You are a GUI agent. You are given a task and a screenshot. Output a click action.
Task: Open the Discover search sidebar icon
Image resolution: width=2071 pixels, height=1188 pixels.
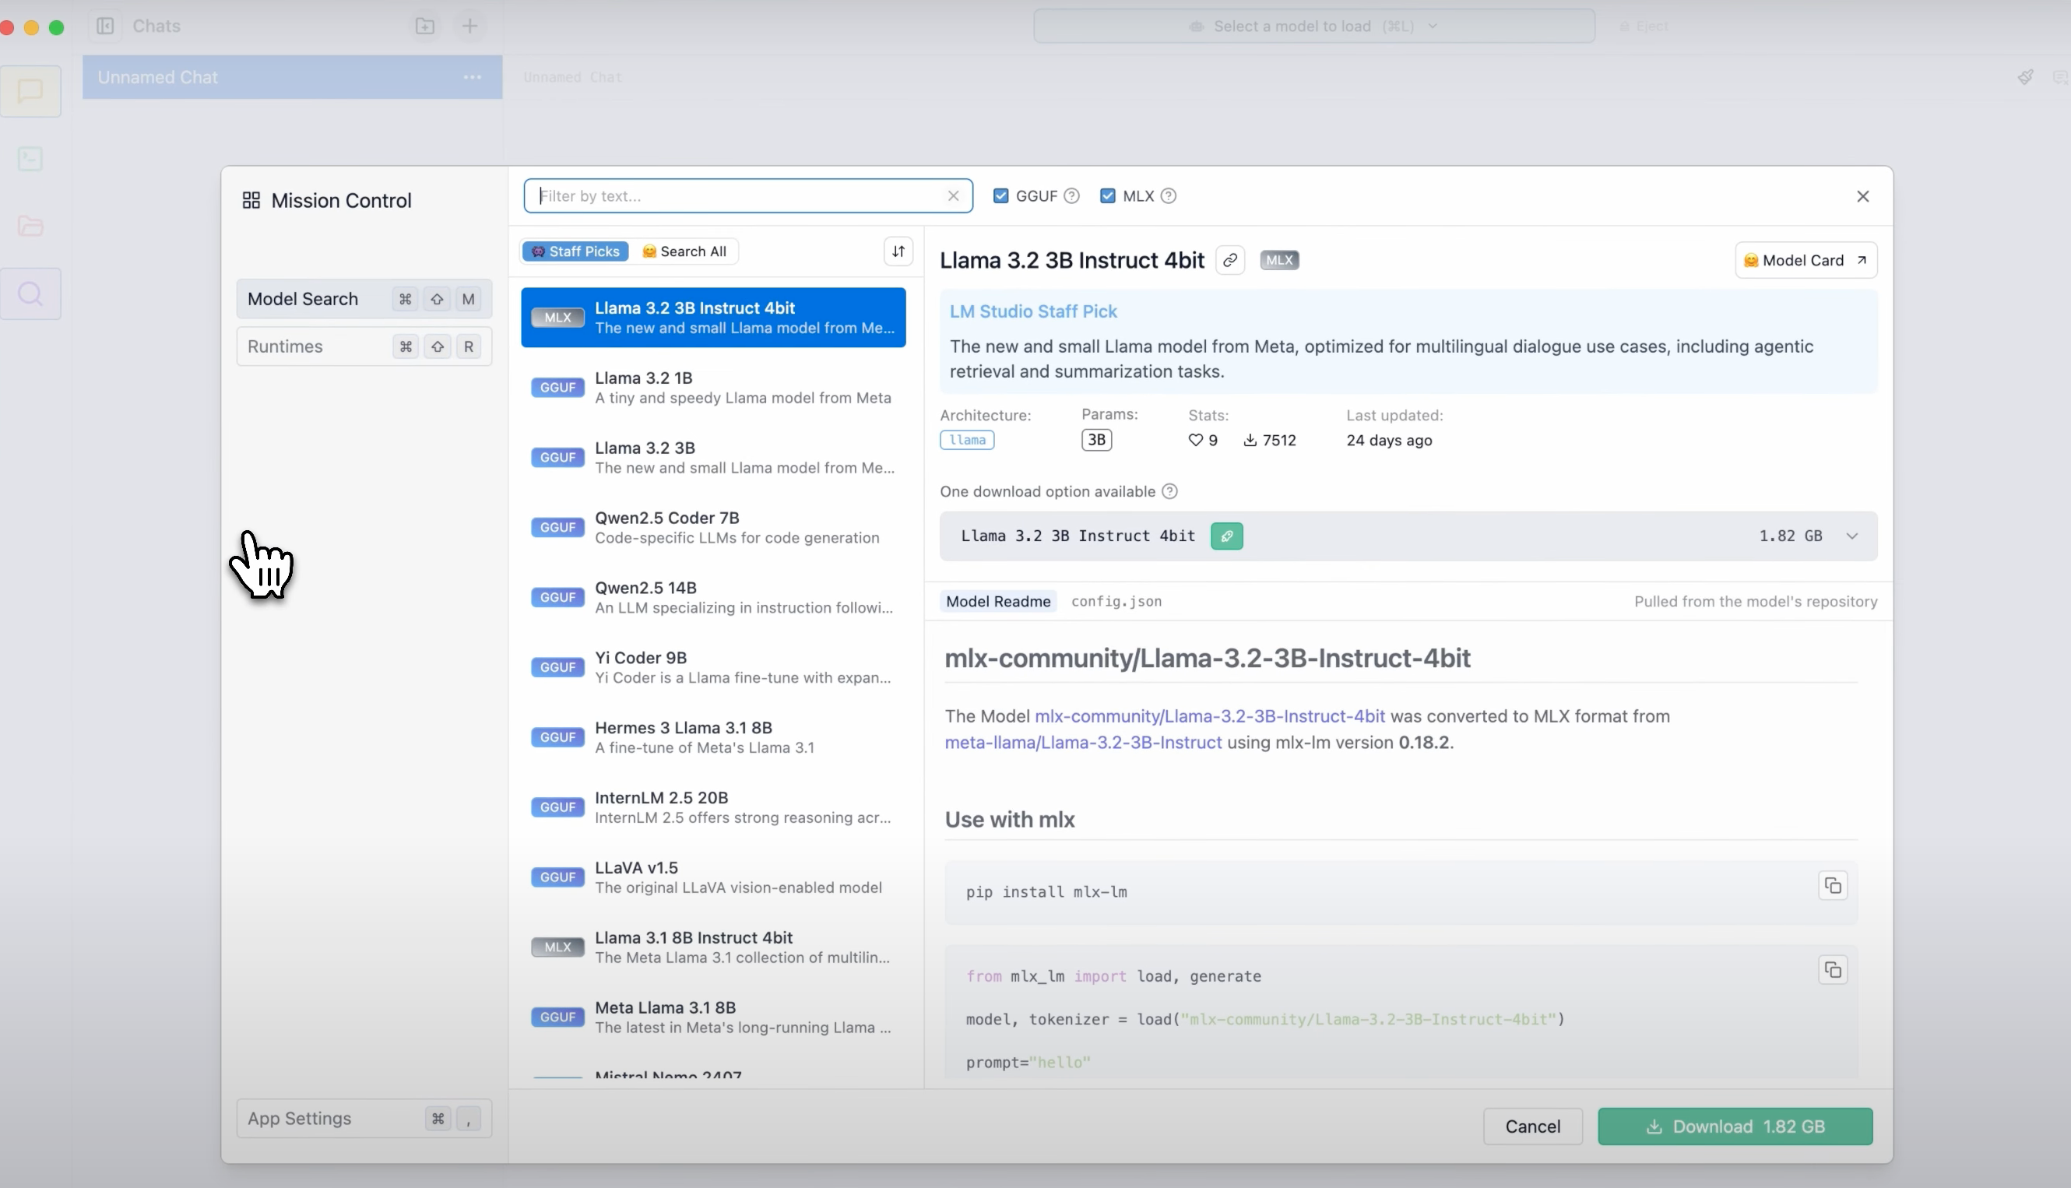[x=30, y=293]
